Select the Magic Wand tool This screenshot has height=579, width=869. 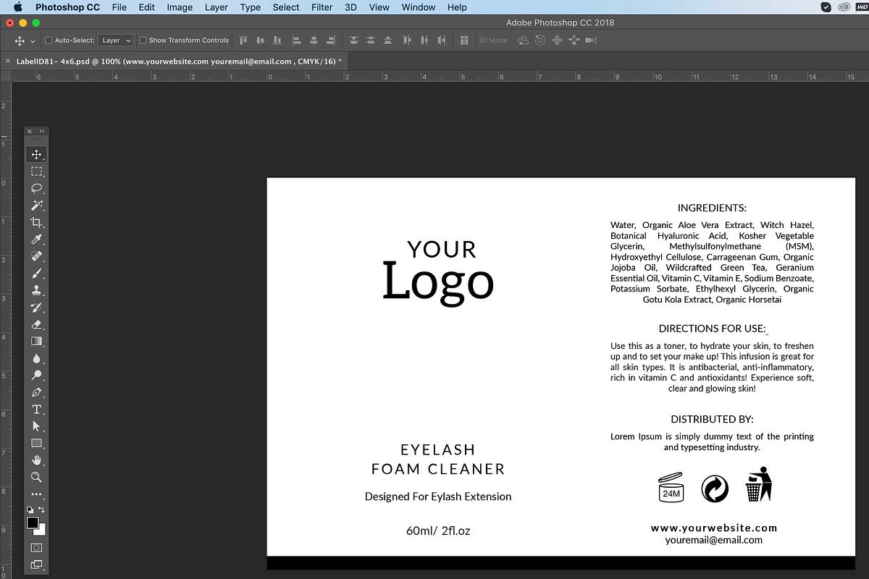36,206
